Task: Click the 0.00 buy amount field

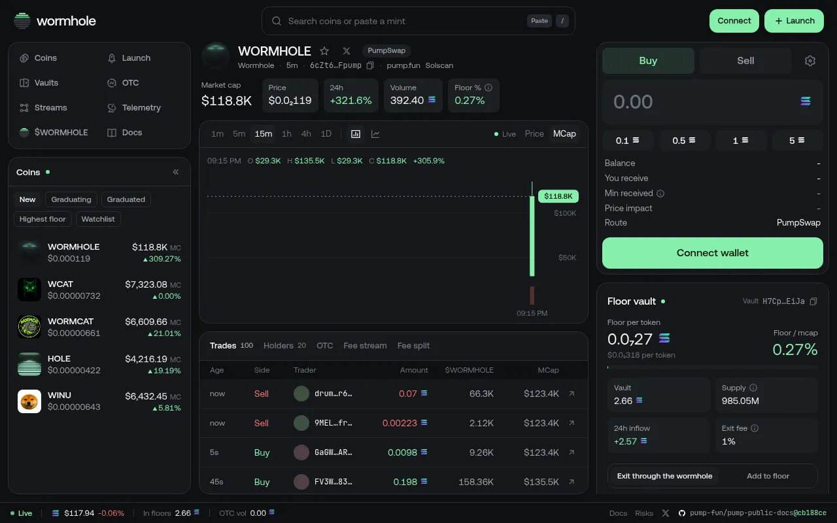Action: (x=712, y=102)
